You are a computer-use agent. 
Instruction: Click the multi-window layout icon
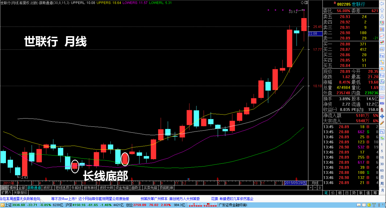click(382, 49)
